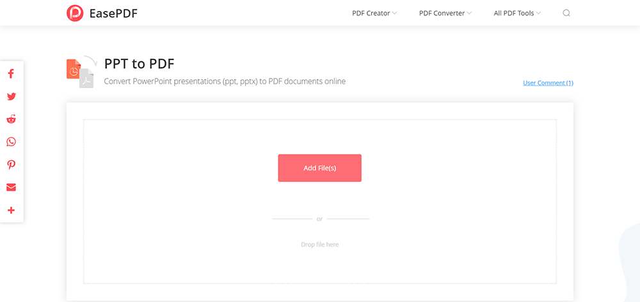Open the All PDF Tools menu
640x302 pixels.
tap(514, 13)
